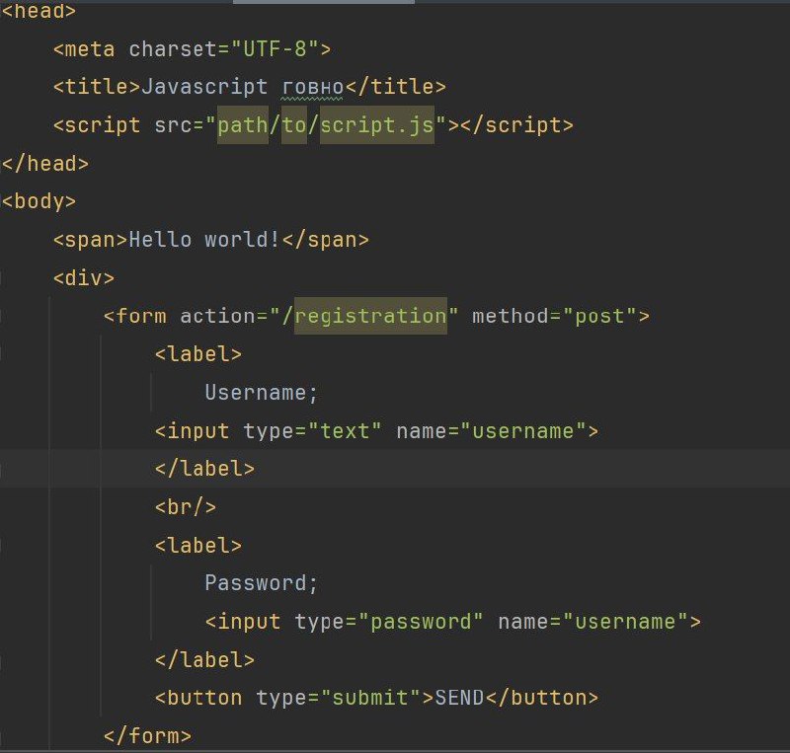
Task: Click the "post" method value
Action: (x=600, y=317)
